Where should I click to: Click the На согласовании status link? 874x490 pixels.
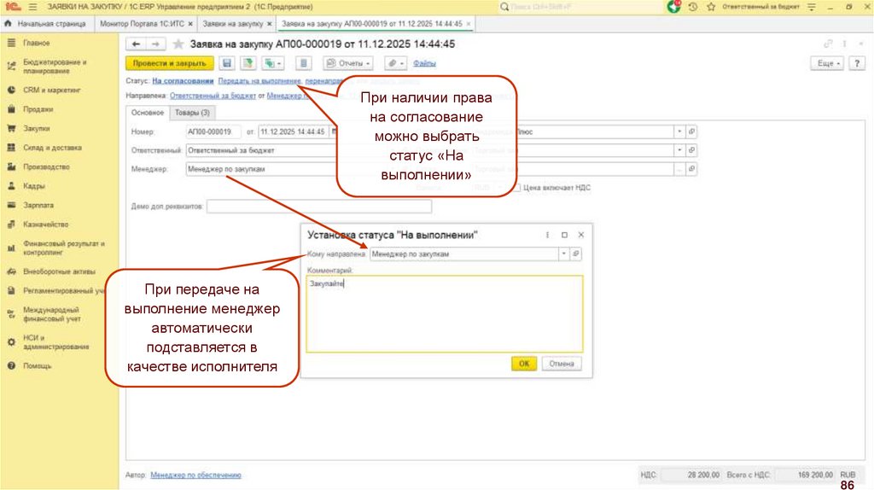tap(183, 81)
